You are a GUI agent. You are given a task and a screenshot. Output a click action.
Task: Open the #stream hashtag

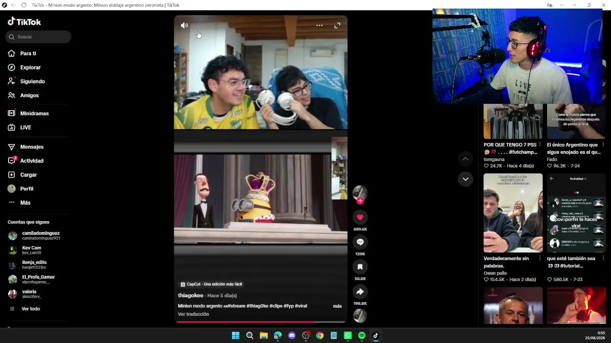[236, 306]
